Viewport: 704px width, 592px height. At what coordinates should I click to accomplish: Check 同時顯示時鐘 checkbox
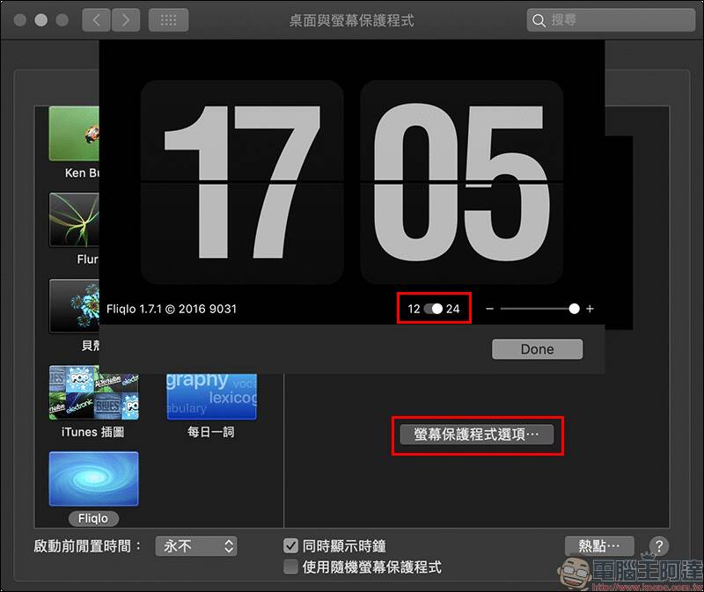pyautogui.click(x=291, y=546)
